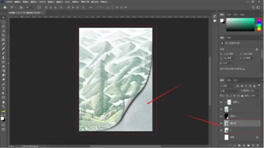Image resolution: width=264 pixels, height=148 pixels.
Task: Toggle visibility of the black mask-shape layer
Action: click(221, 116)
